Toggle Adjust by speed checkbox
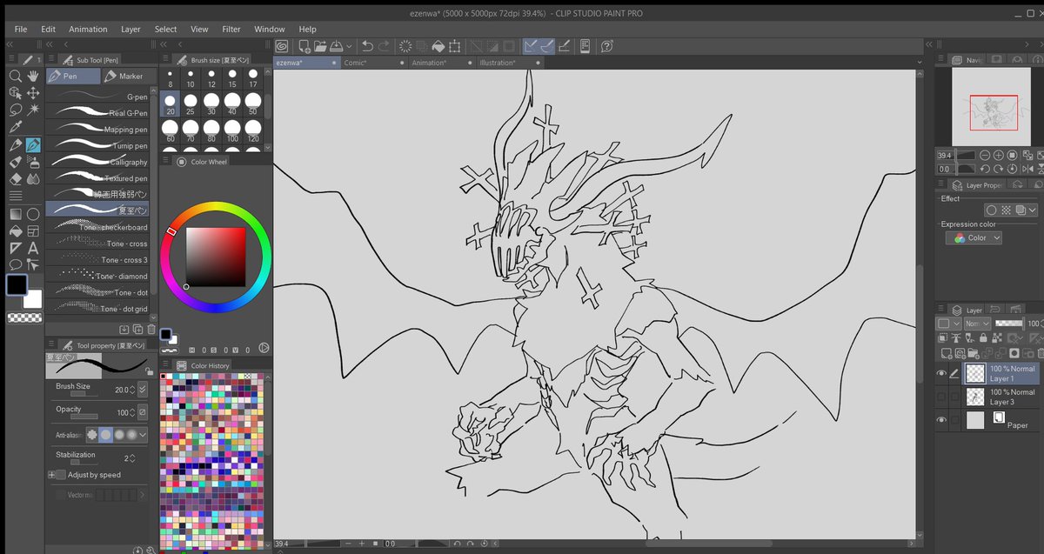This screenshot has height=554, width=1044. pyautogui.click(x=60, y=475)
